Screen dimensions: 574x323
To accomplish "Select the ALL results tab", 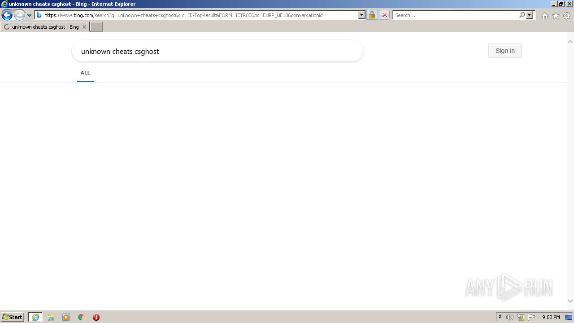I will [85, 73].
